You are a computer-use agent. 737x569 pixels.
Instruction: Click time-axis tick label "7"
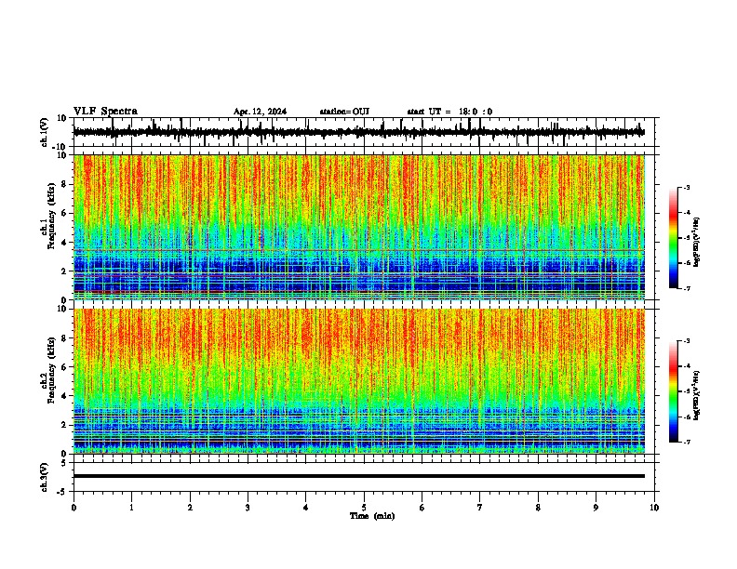tap(480, 508)
